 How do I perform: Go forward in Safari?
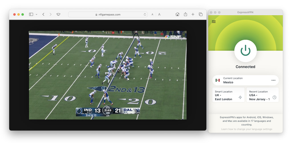(x=50, y=14)
